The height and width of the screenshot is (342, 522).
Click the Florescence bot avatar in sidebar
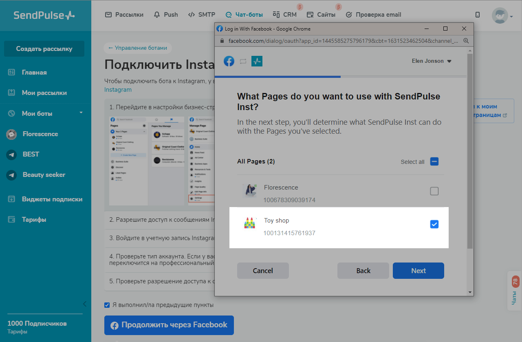pyautogui.click(x=11, y=134)
